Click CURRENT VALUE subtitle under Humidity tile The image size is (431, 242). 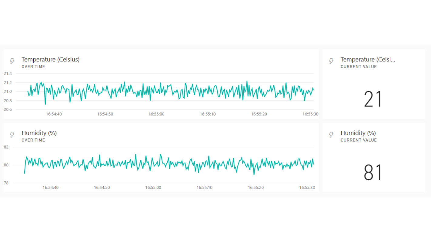pos(359,140)
